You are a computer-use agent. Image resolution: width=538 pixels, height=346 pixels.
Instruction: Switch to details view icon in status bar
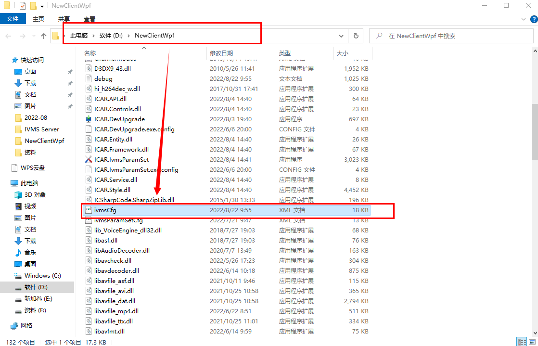tap(522, 342)
